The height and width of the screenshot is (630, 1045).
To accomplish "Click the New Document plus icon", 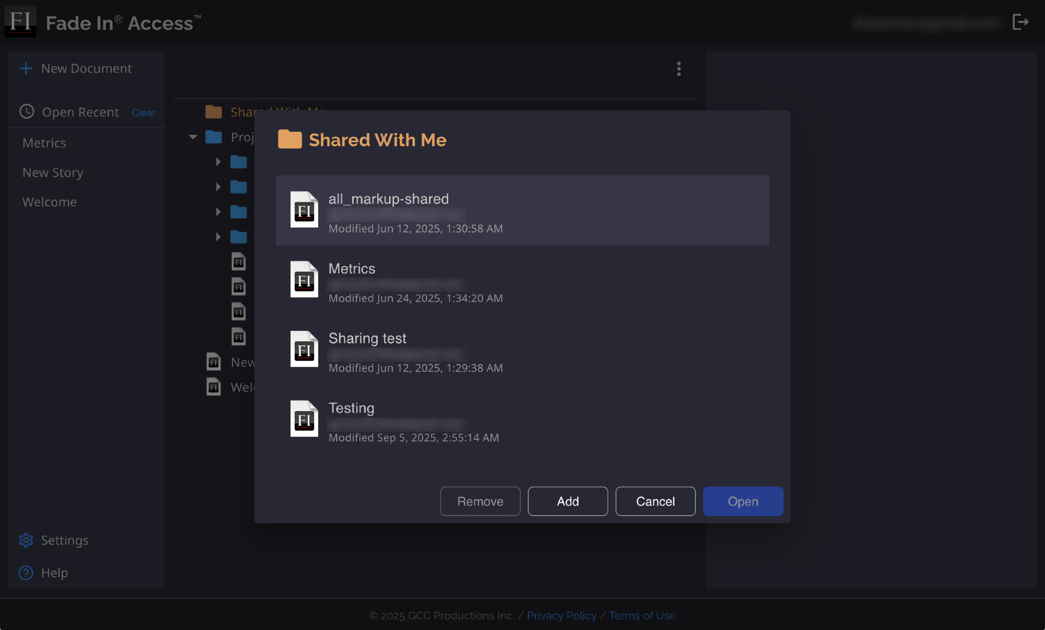I will 26,68.
